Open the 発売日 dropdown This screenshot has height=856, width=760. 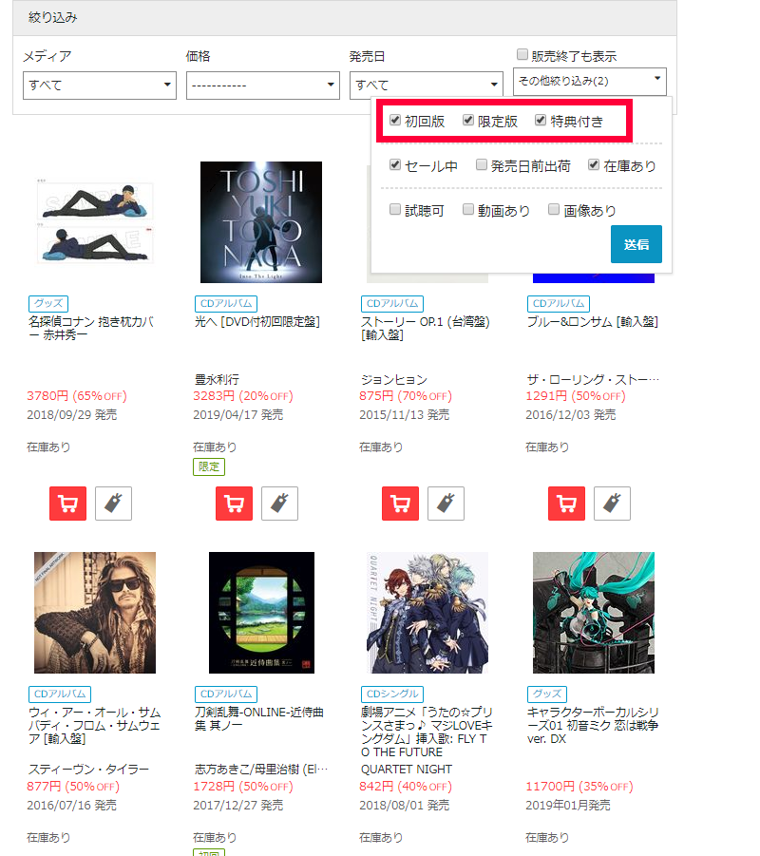pyautogui.click(x=427, y=85)
